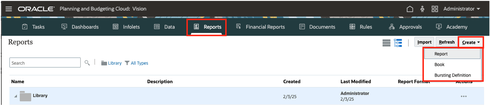Open the Library folder link

click(x=112, y=63)
